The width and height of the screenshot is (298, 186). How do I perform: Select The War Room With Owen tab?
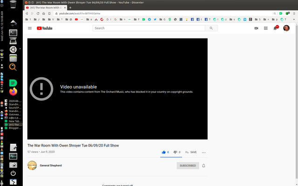[46, 8]
